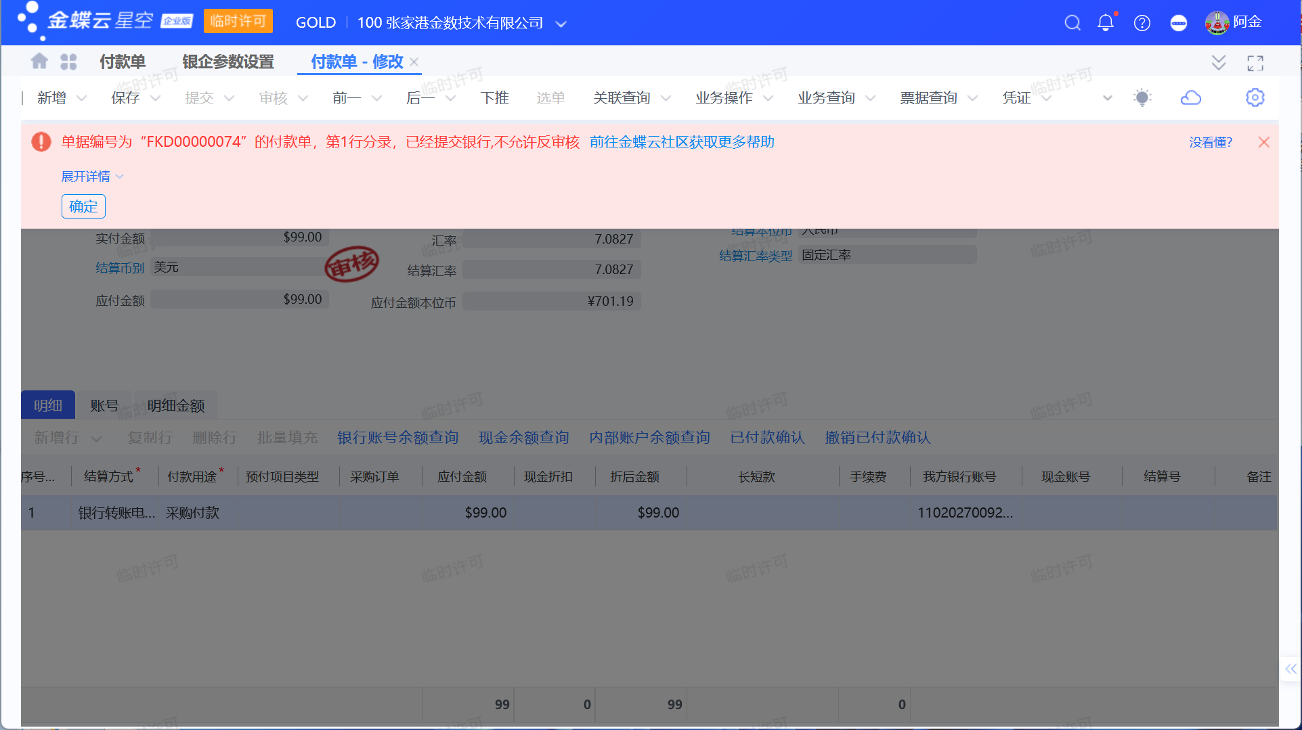Image resolution: width=1302 pixels, height=730 pixels.
Task: Expand the 关联查询 dropdown arrow
Action: tap(666, 98)
